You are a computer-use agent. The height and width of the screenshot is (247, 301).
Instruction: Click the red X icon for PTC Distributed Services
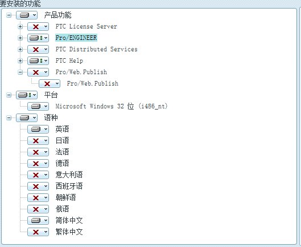pyautogui.click(x=36, y=50)
